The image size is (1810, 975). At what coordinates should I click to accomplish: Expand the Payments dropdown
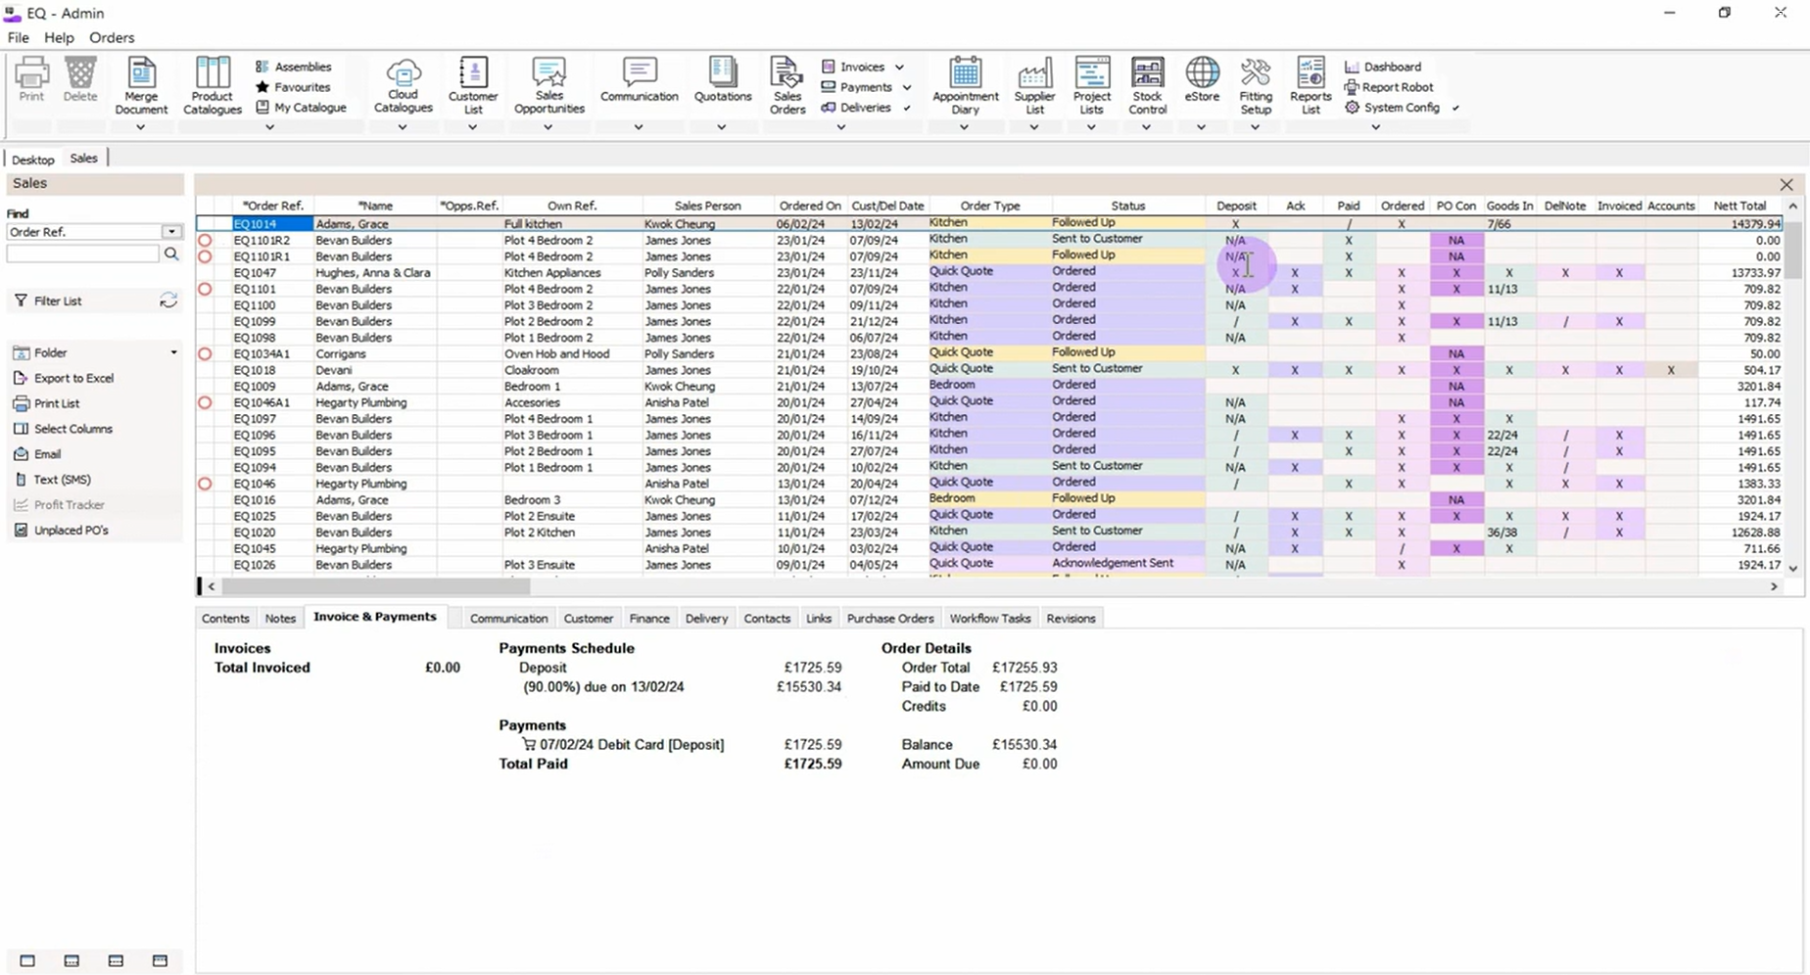click(907, 87)
